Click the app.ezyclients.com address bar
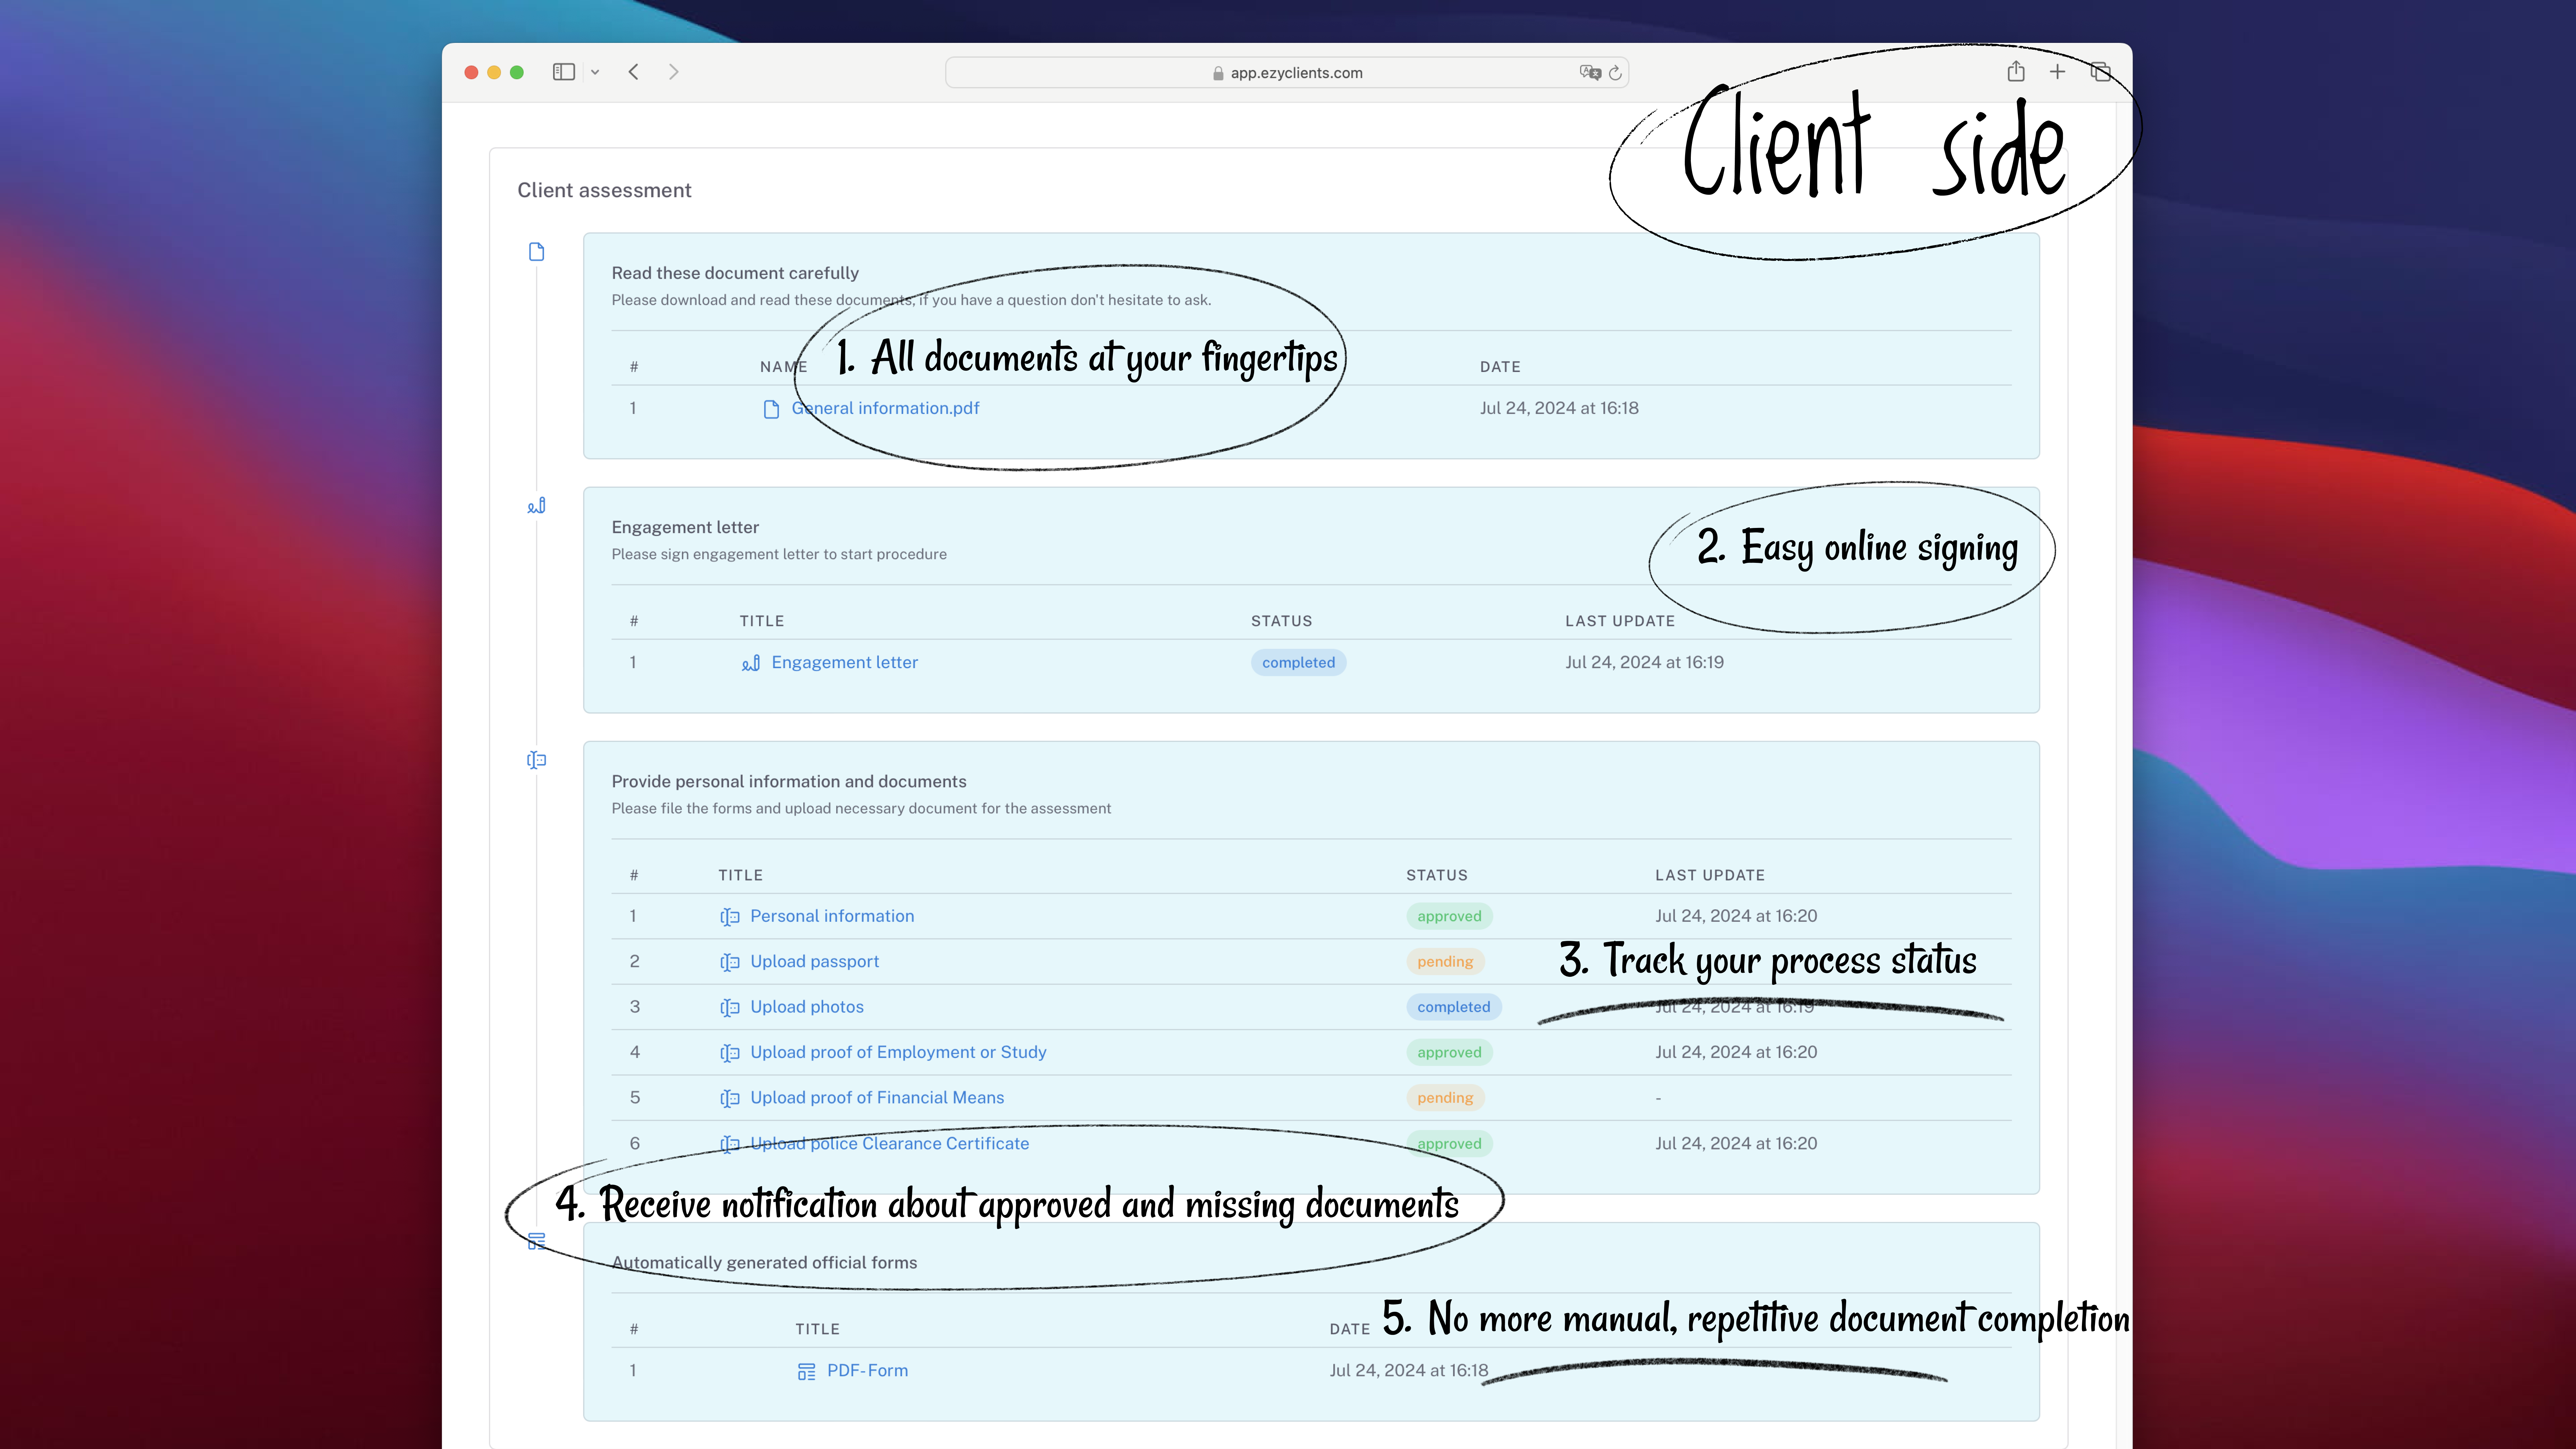This screenshot has height=1449, width=2576. point(1287,73)
